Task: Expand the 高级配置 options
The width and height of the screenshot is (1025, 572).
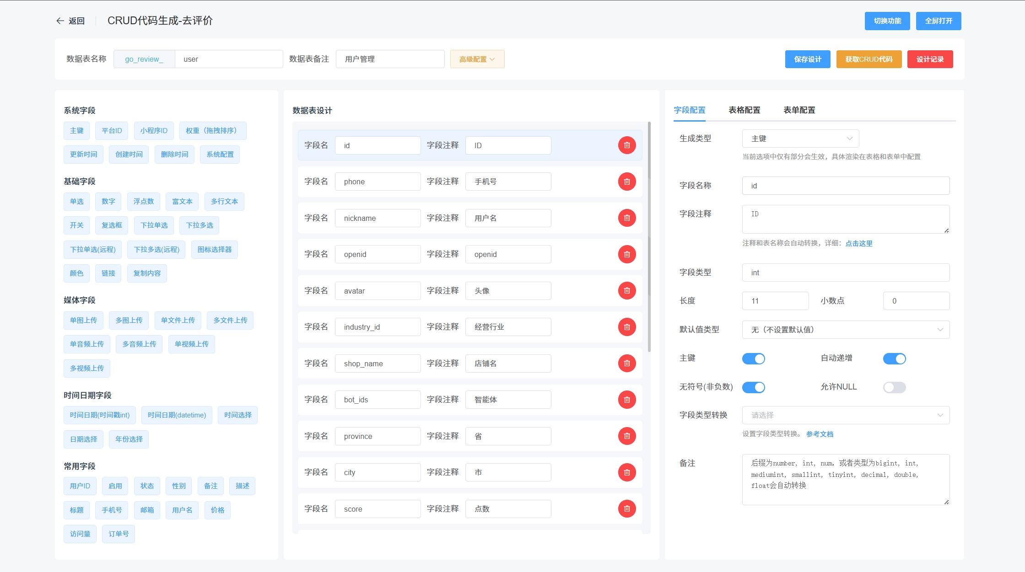Action: pos(477,59)
